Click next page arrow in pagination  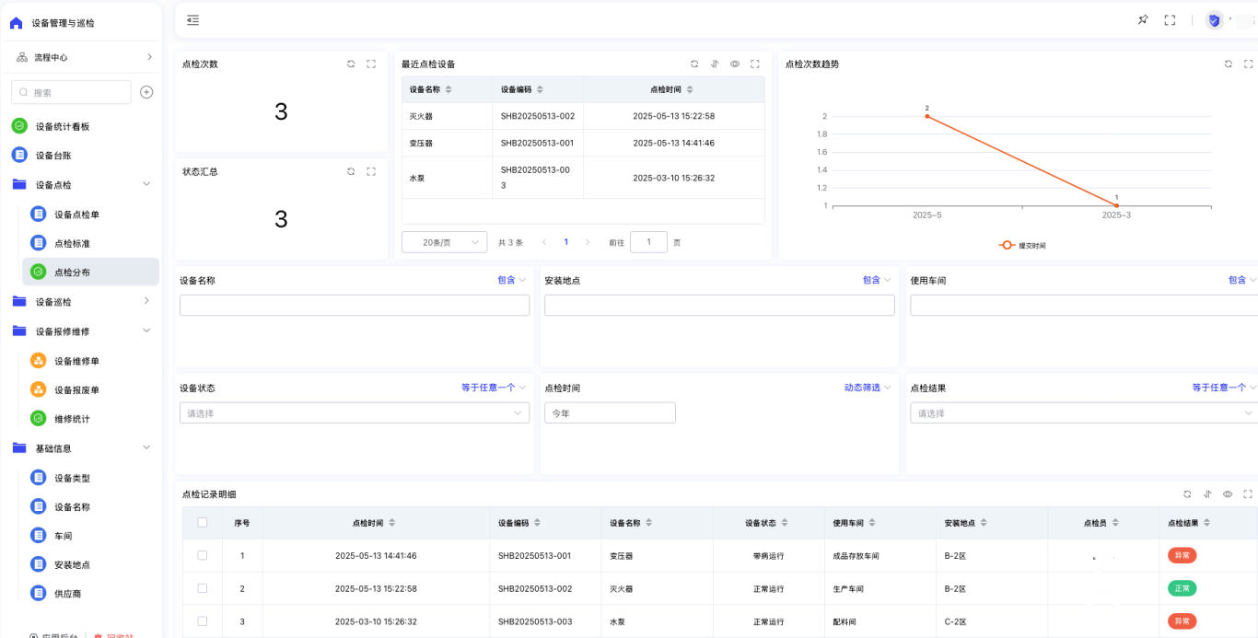click(588, 242)
